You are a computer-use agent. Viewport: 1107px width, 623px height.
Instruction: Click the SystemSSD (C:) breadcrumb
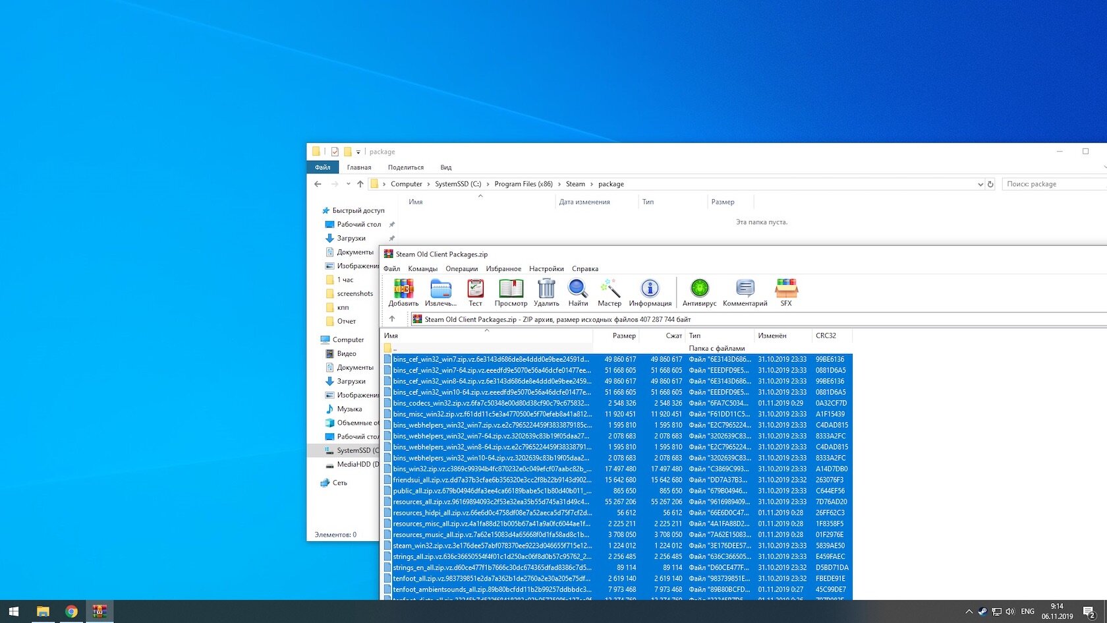point(458,184)
